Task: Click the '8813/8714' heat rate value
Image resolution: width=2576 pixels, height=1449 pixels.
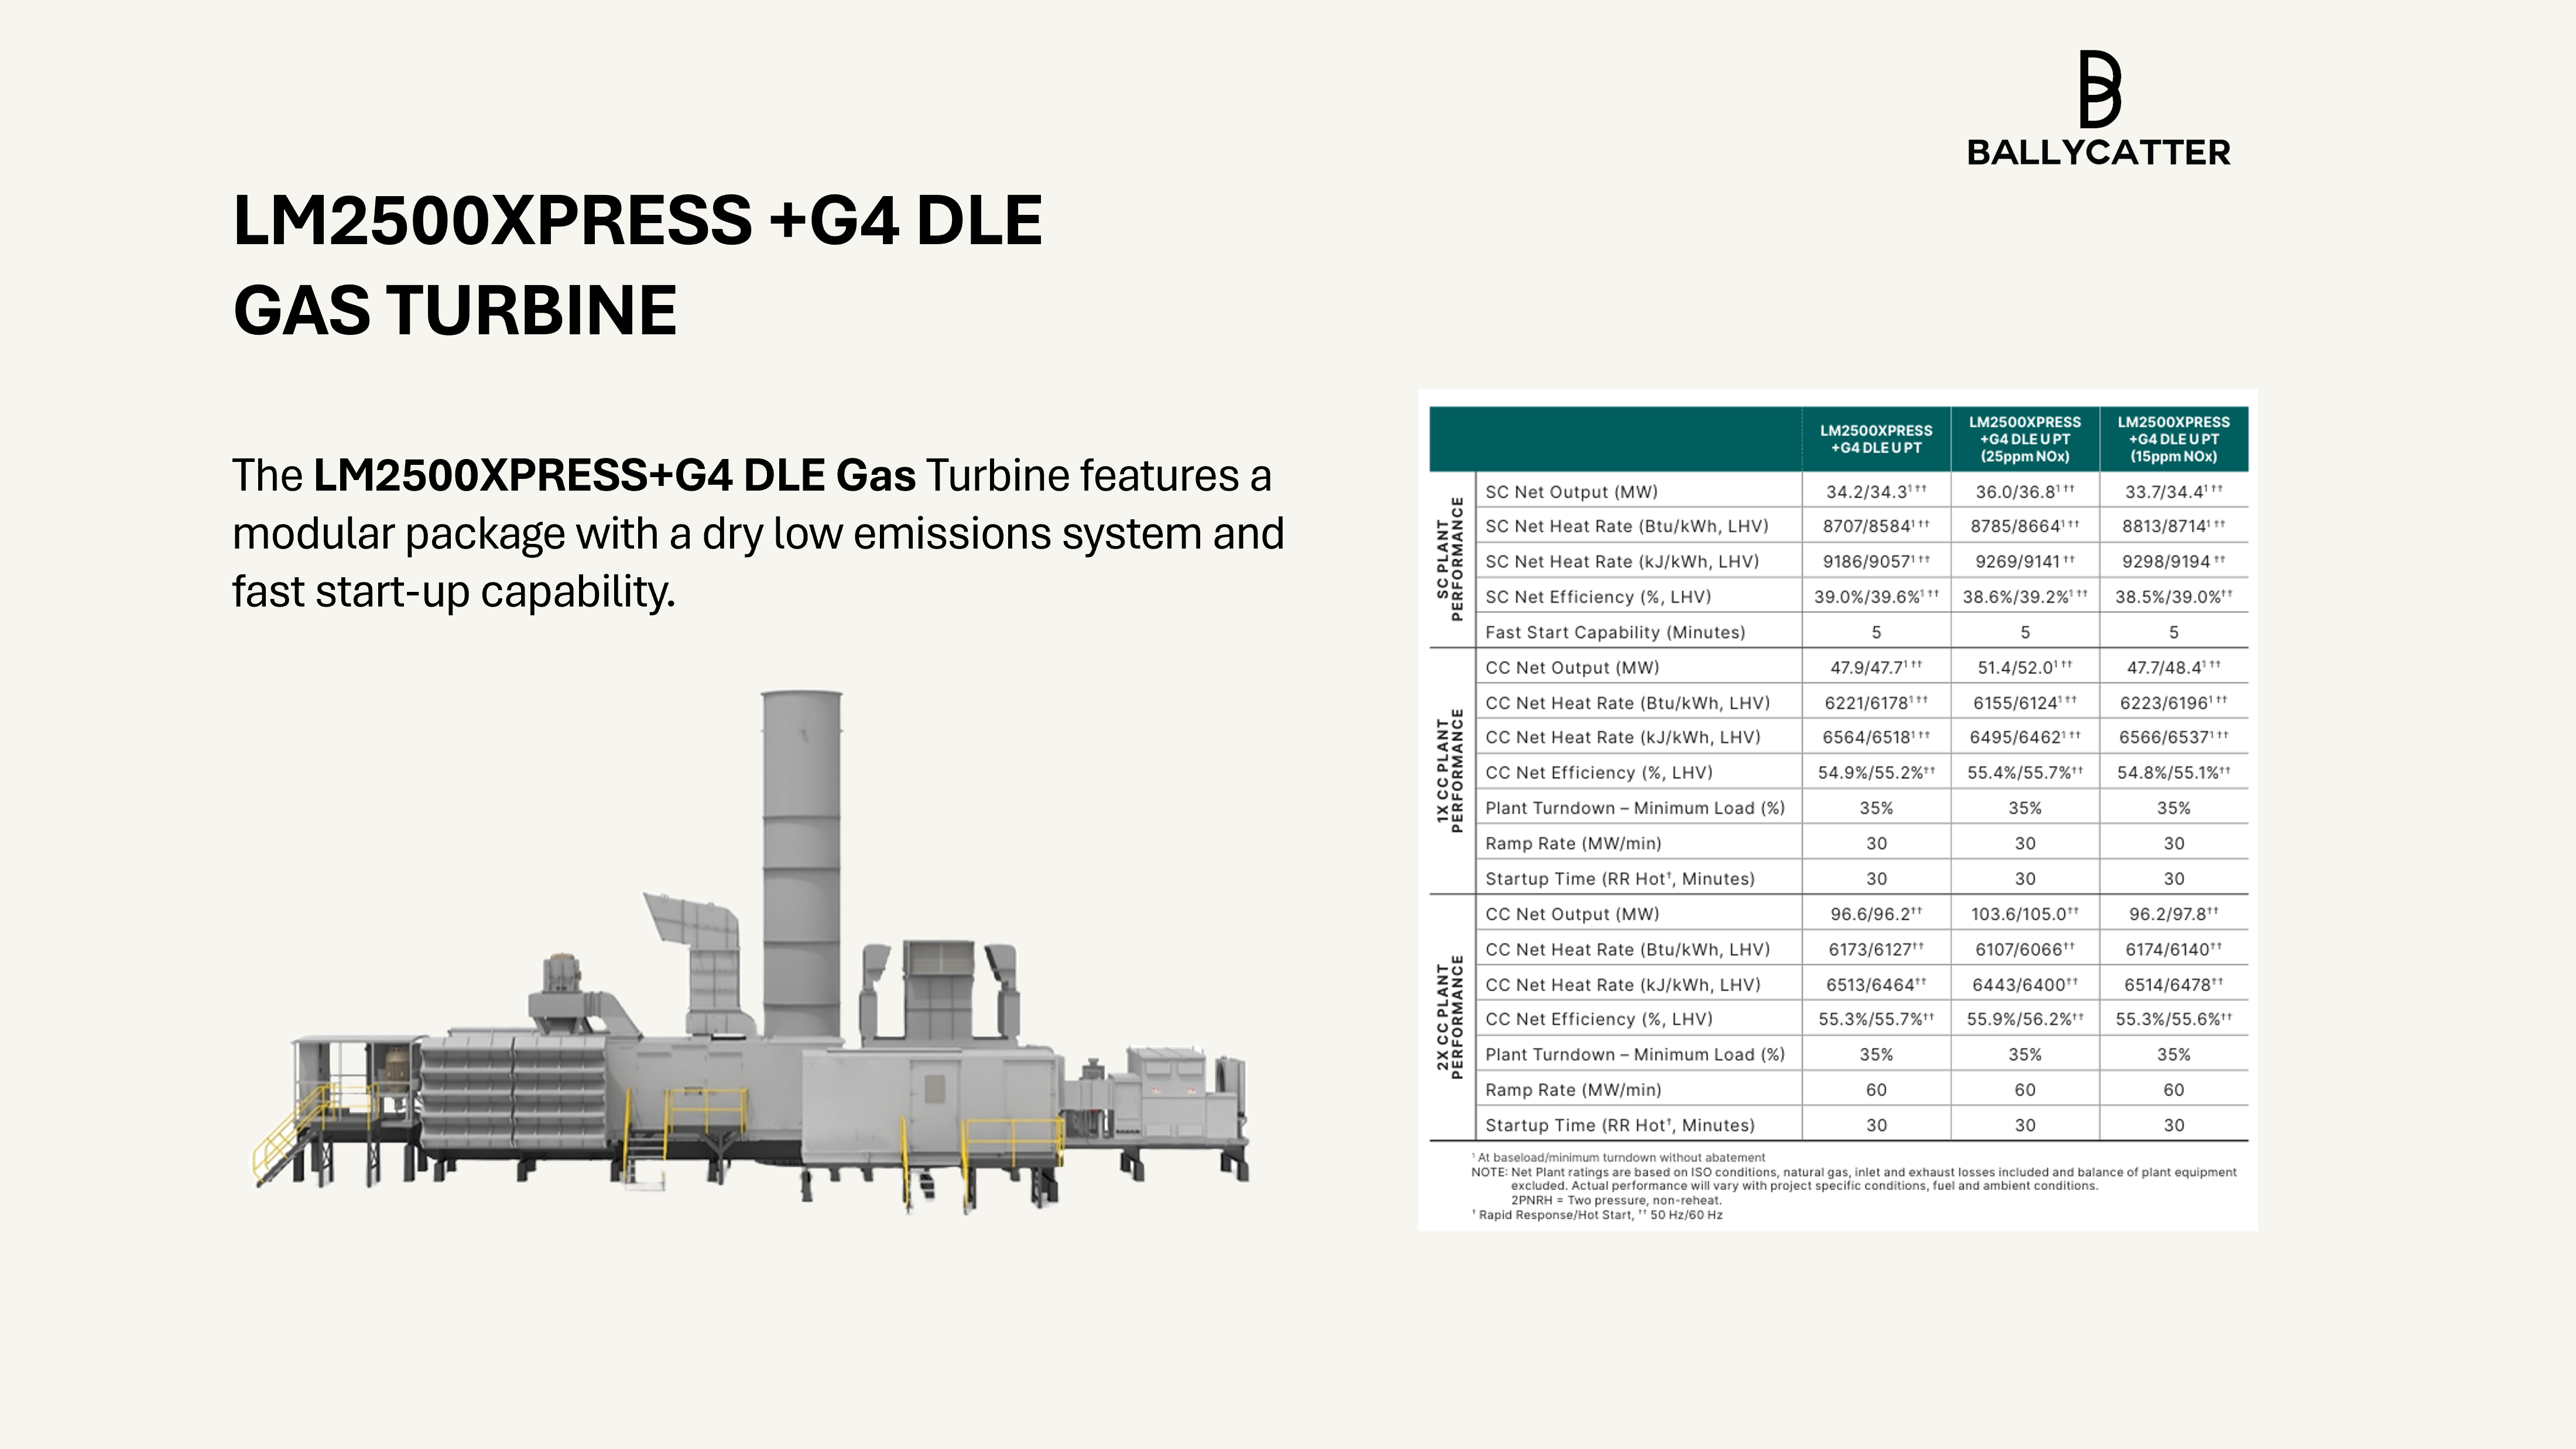Action: 2174,526
